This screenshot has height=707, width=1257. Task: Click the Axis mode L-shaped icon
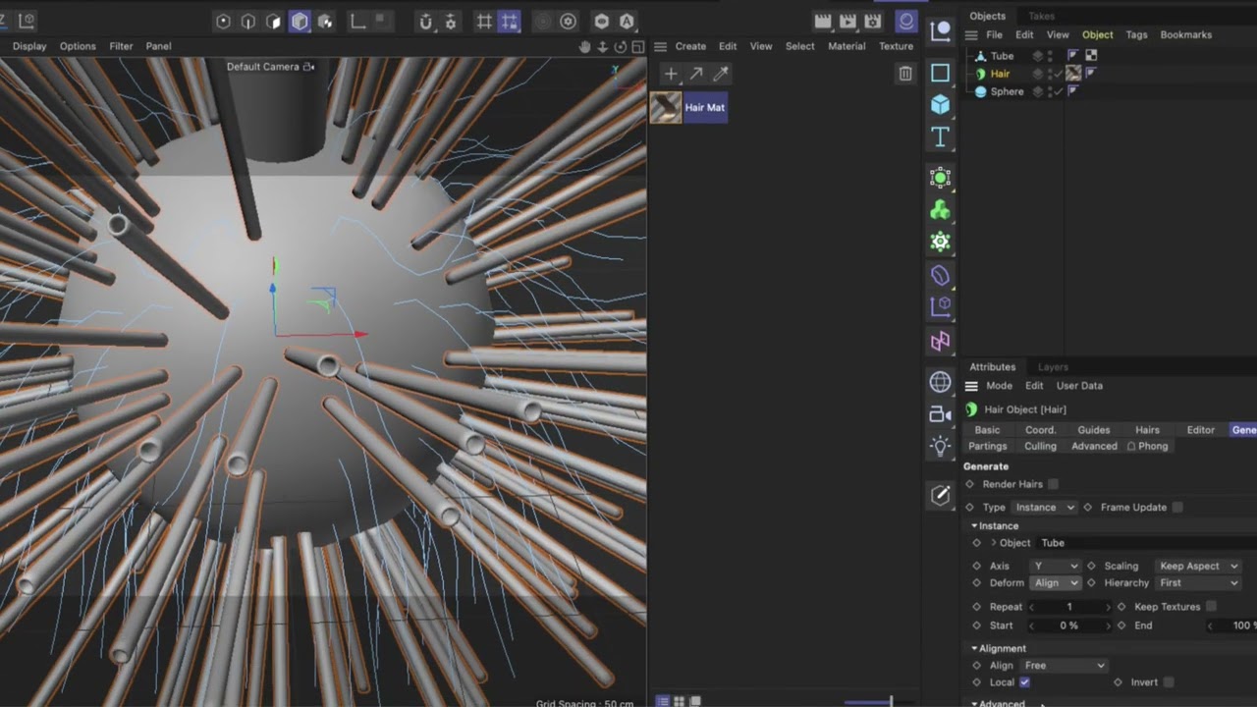[358, 22]
